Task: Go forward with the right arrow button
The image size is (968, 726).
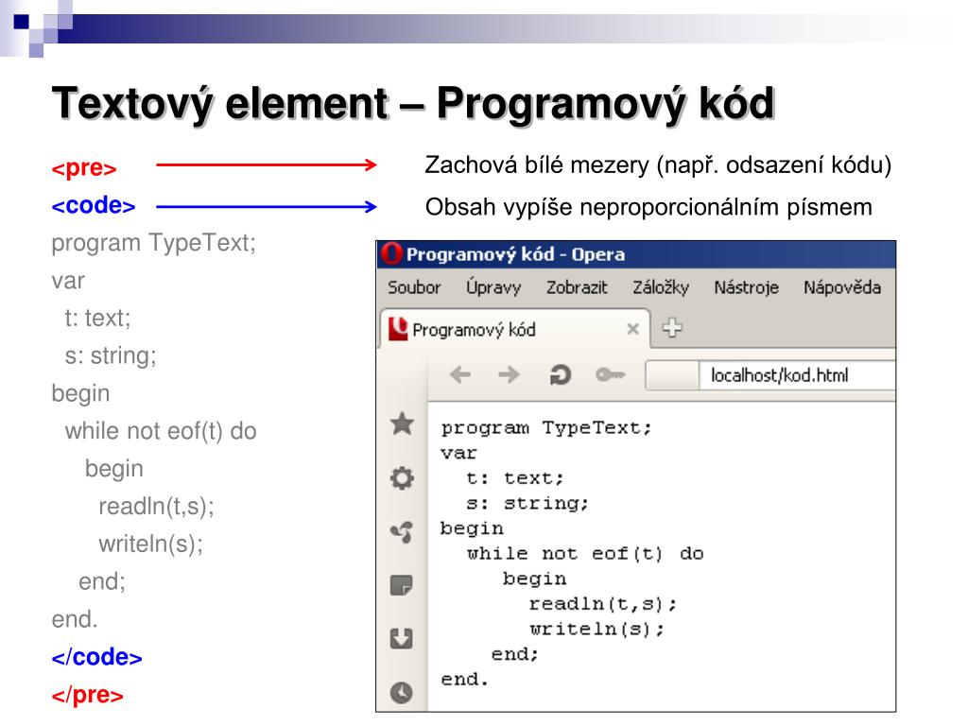Action: [x=509, y=374]
